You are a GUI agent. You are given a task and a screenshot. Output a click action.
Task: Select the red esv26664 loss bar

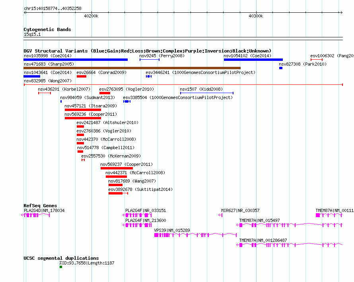pos(82,76)
